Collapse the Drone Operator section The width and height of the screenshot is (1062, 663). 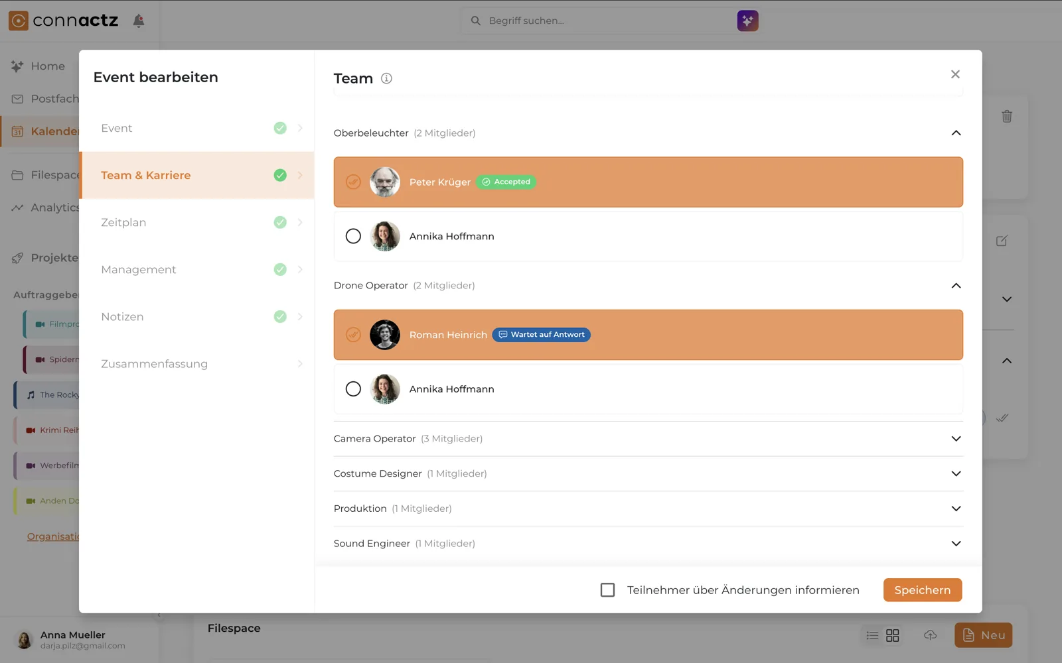pyautogui.click(x=956, y=286)
